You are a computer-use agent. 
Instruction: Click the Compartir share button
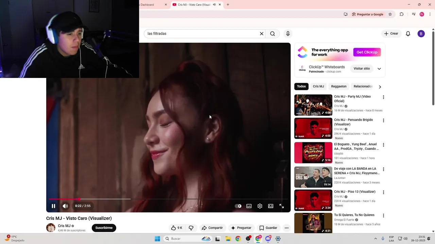212,228
